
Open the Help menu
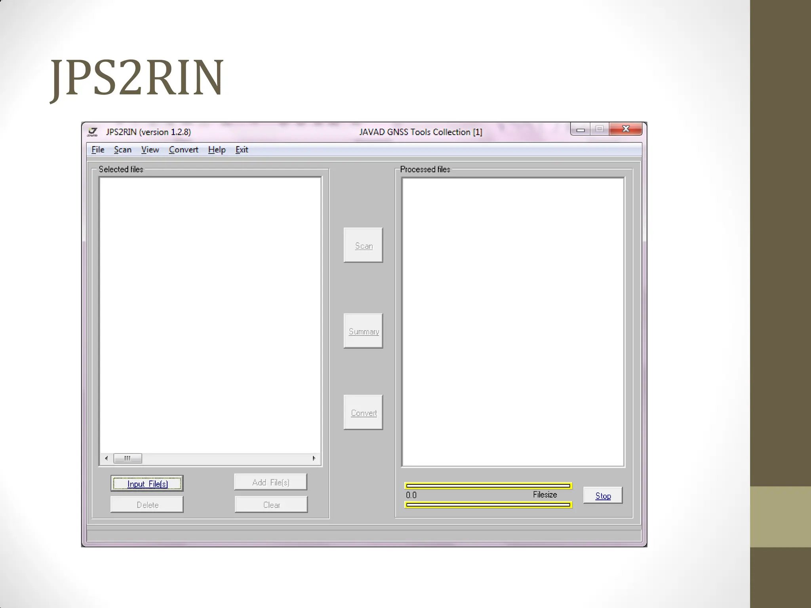pyautogui.click(x=217, y=150)
